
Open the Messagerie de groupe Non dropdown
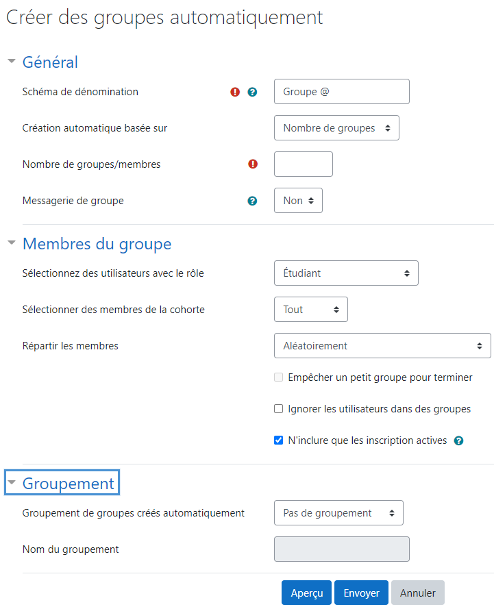(298, 201)
